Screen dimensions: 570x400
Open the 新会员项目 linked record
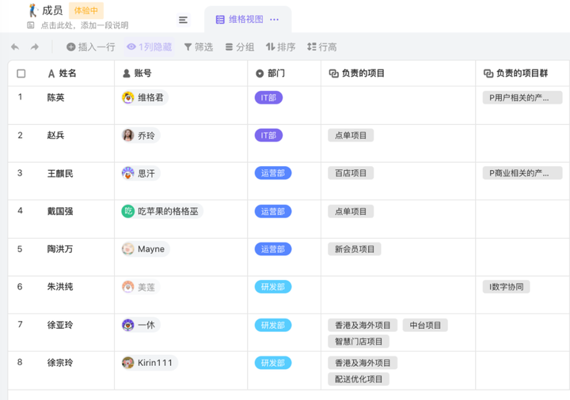coord(355,249)
